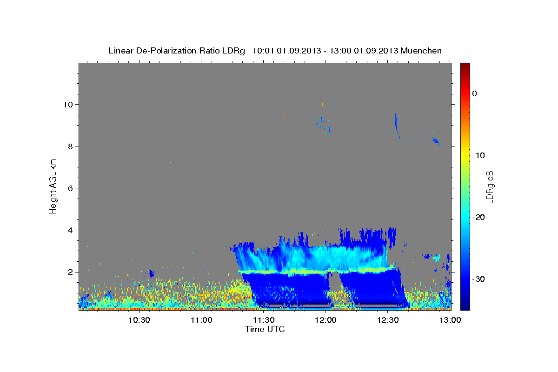Click the plot title 'Linear De-Polarization Ratio LDRg'
Image resolution: width=558 pixels, height=372 pixels.
point(177,51)
